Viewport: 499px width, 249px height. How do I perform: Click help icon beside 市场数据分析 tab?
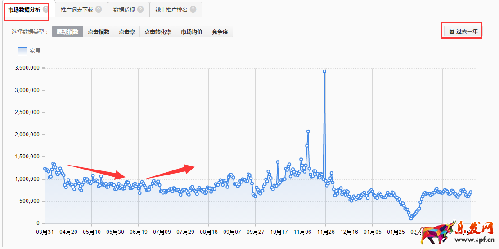click(45, 9)
